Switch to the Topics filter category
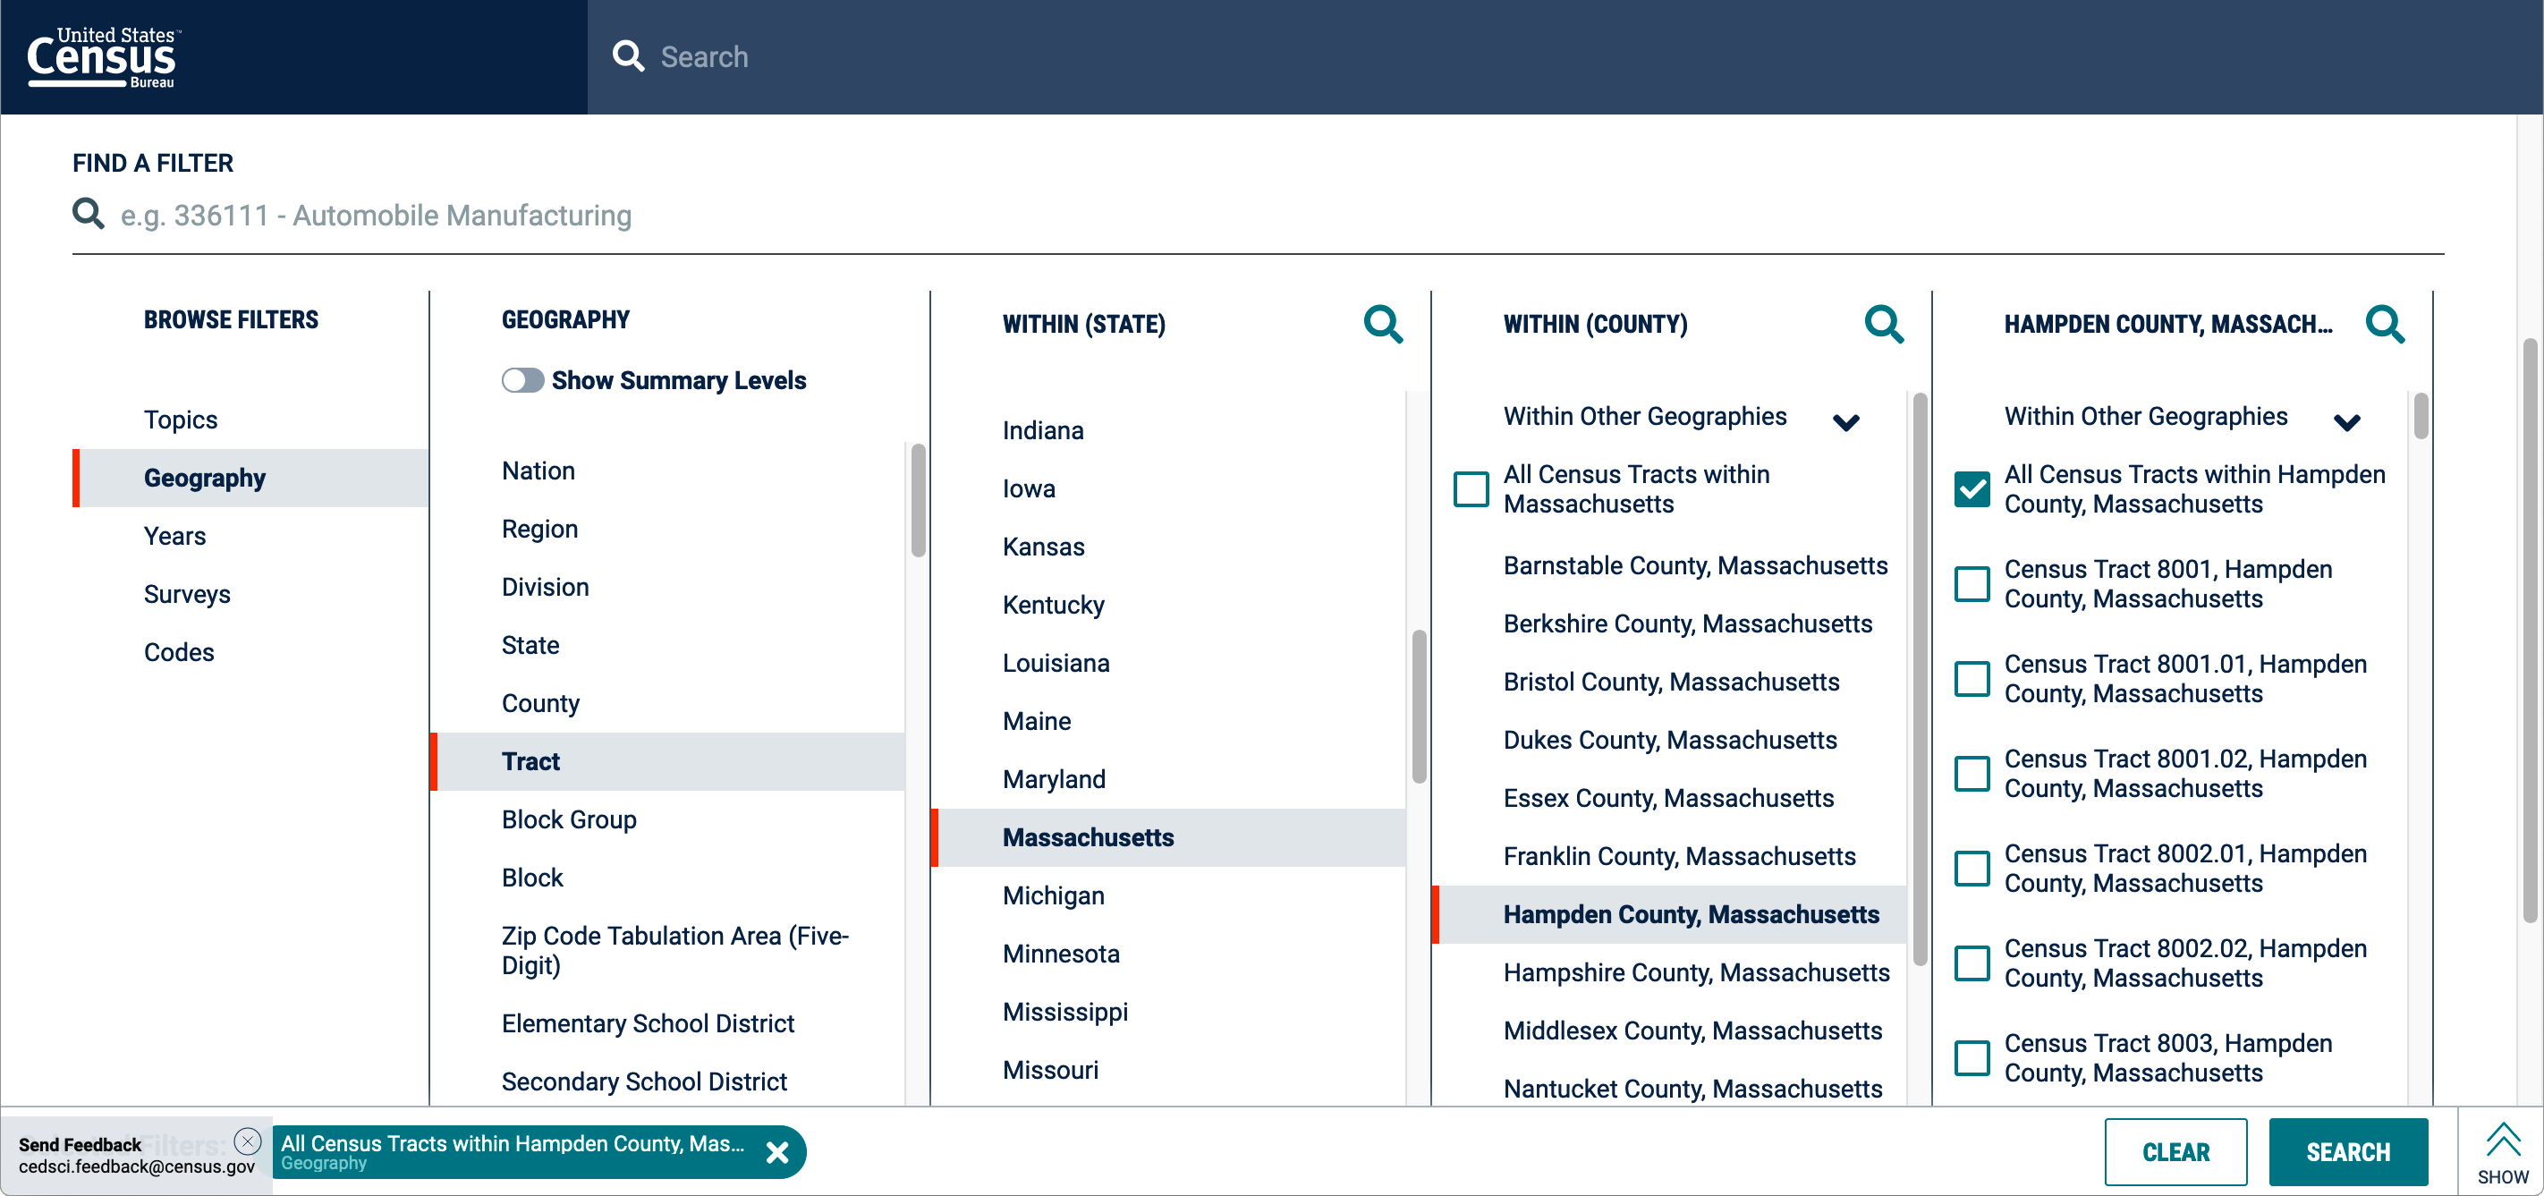The height and width of the screenshot is (1196, 2544). point(181,419)
